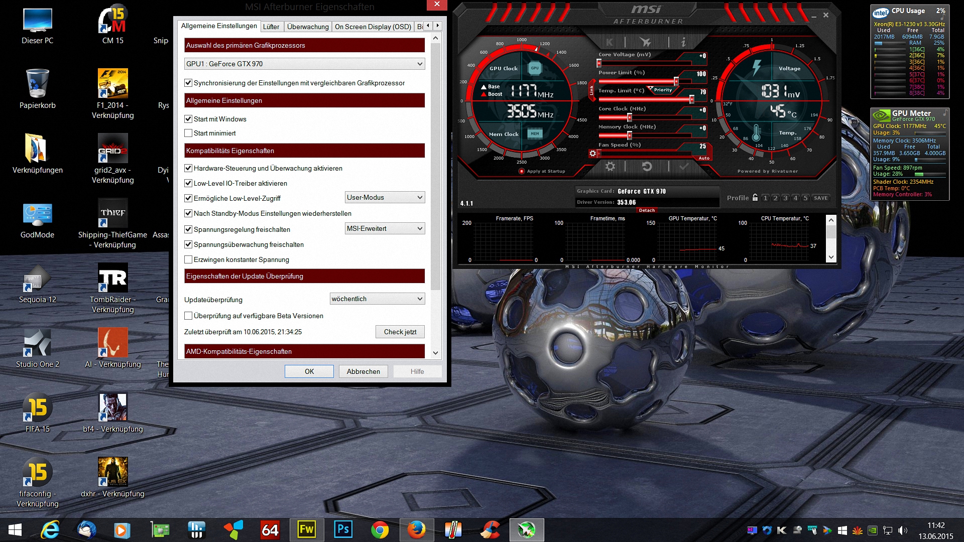Open Firefox from the taskbar
Screen dimensions: 964x542
[x=416, y=529]
